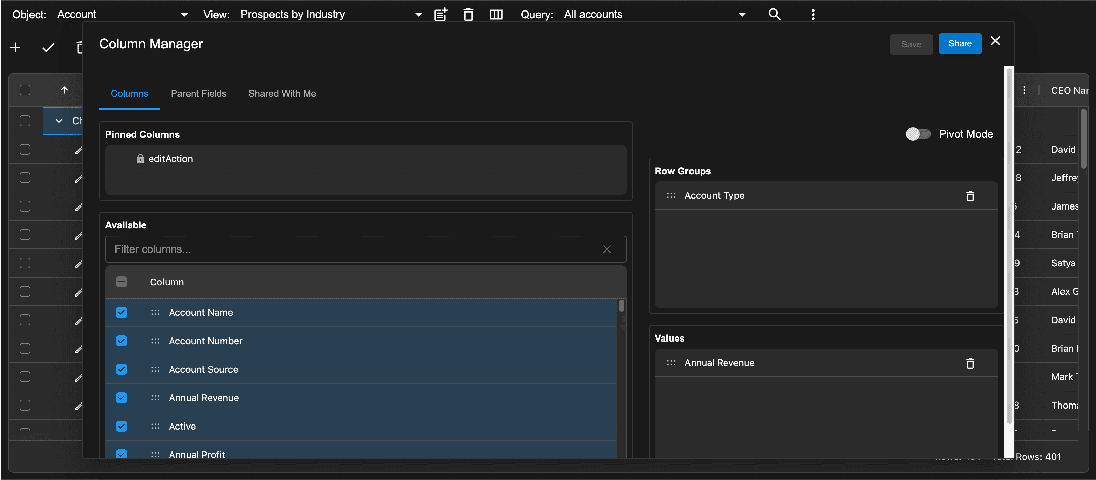Click the search magnifier icon

click(774, 15)
